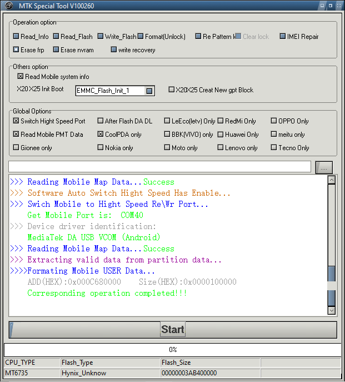
Task: Click log scrollbar up arrow
Action: [332, 180]
